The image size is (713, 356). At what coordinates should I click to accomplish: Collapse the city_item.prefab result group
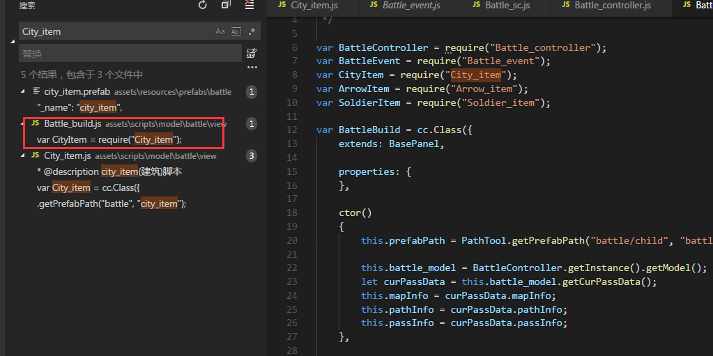pyautogui.click(x=23, y=92)
